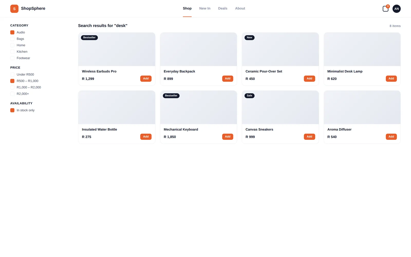The image size is (411, 257).
Task: Click the R 1,850 price
Action: [x=170, y=137]
